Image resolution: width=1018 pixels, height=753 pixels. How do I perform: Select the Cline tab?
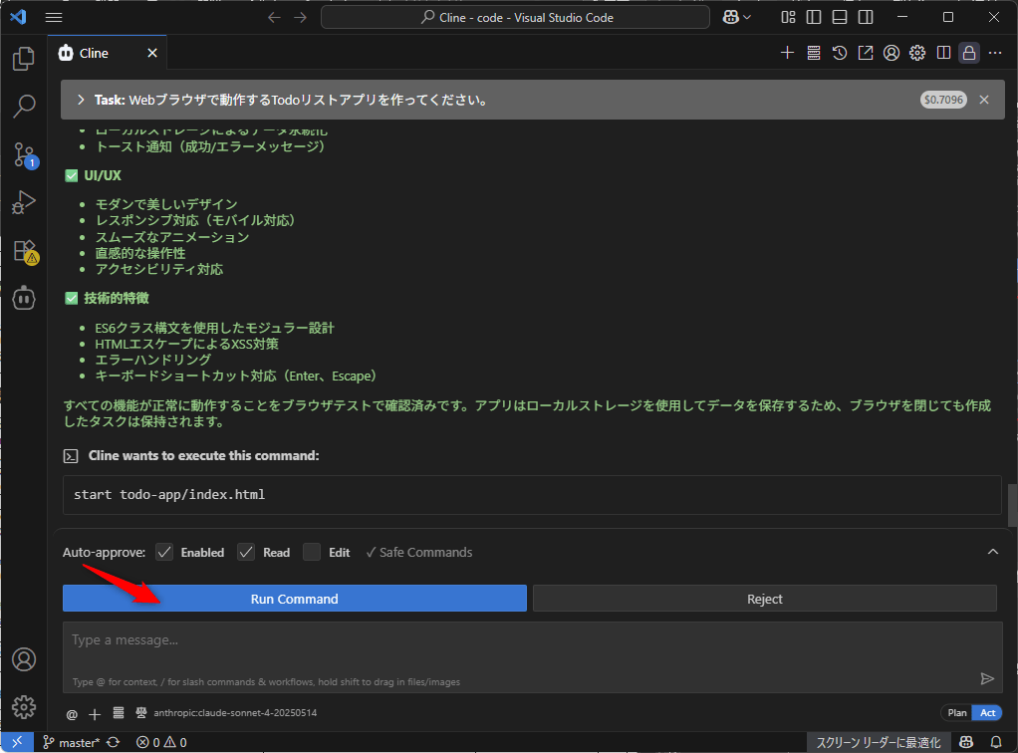tap(94, 53)
